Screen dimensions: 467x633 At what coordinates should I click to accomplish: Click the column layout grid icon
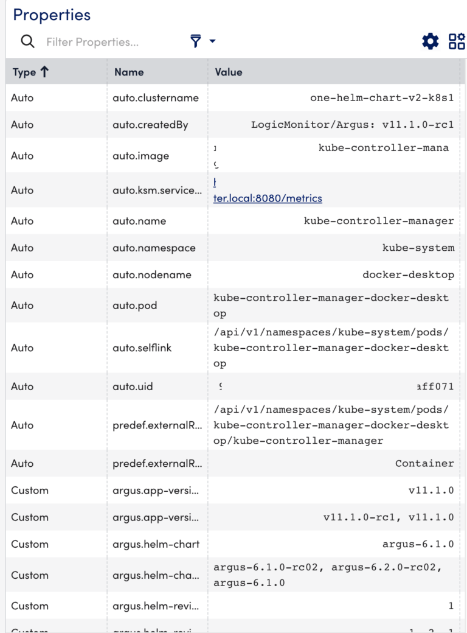click(x=457, y=41)
